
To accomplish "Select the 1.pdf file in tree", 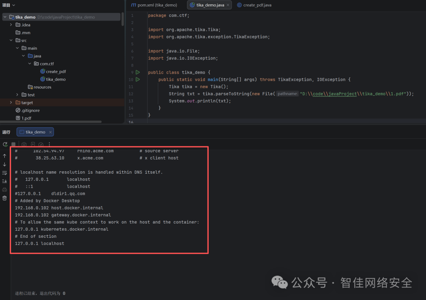I will pos(23,118).
